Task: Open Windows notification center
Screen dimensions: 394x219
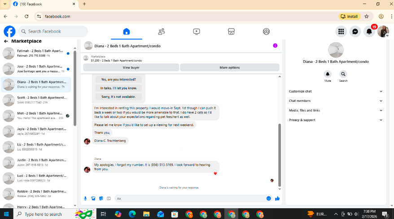Action: (385, 214)
